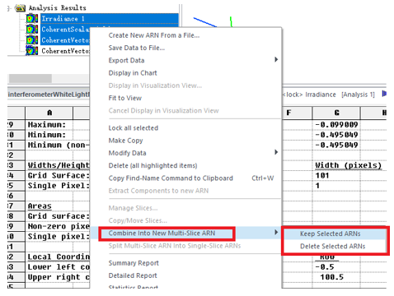Viewport: 394px width, 296px height.
Task: Expand the Export Data submenu arrow
Action: 276,60
